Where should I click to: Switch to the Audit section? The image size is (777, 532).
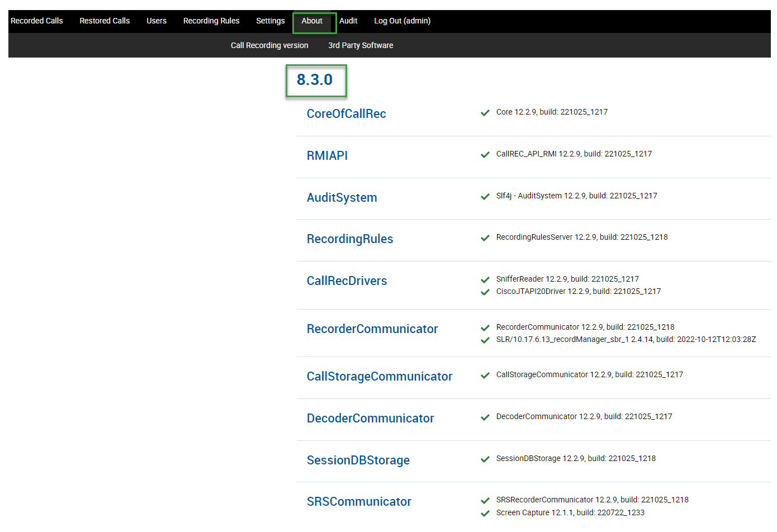348,21
